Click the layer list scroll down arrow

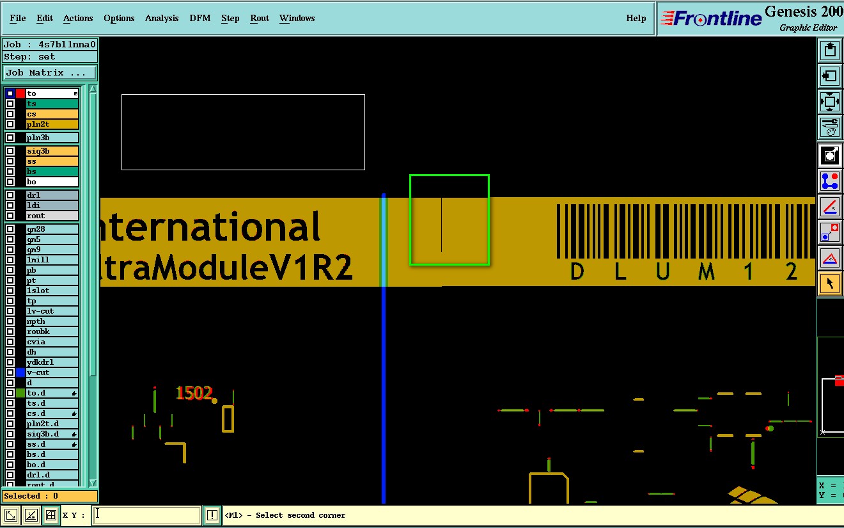tap(93, 483)
